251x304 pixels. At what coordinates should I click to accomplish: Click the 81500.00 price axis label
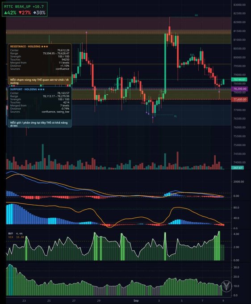239,31
